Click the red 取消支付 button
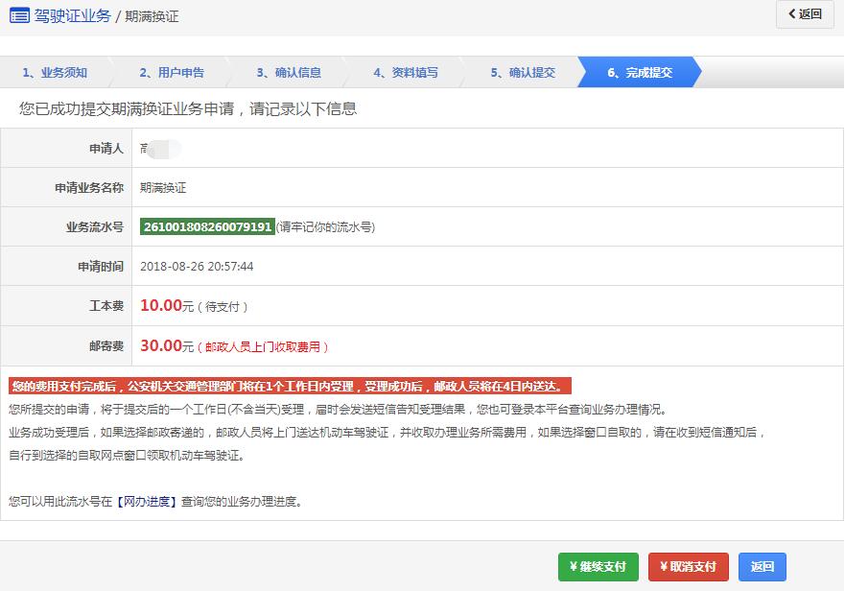 [x=687, y=567]
